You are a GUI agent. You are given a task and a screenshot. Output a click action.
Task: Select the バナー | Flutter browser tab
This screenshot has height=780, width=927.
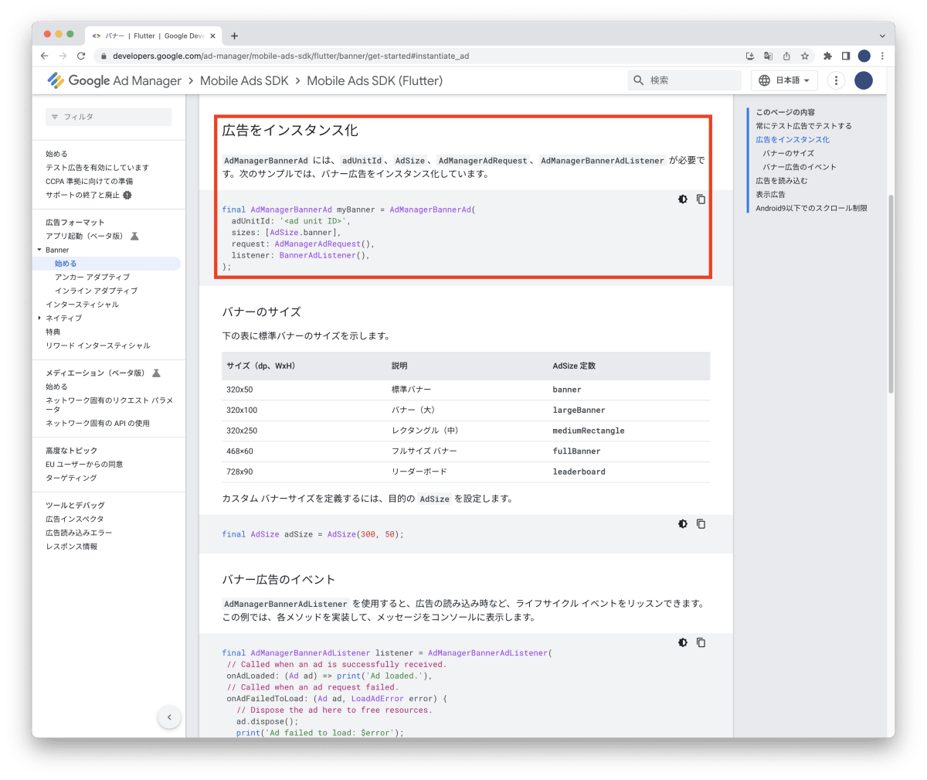pos(153,36)
